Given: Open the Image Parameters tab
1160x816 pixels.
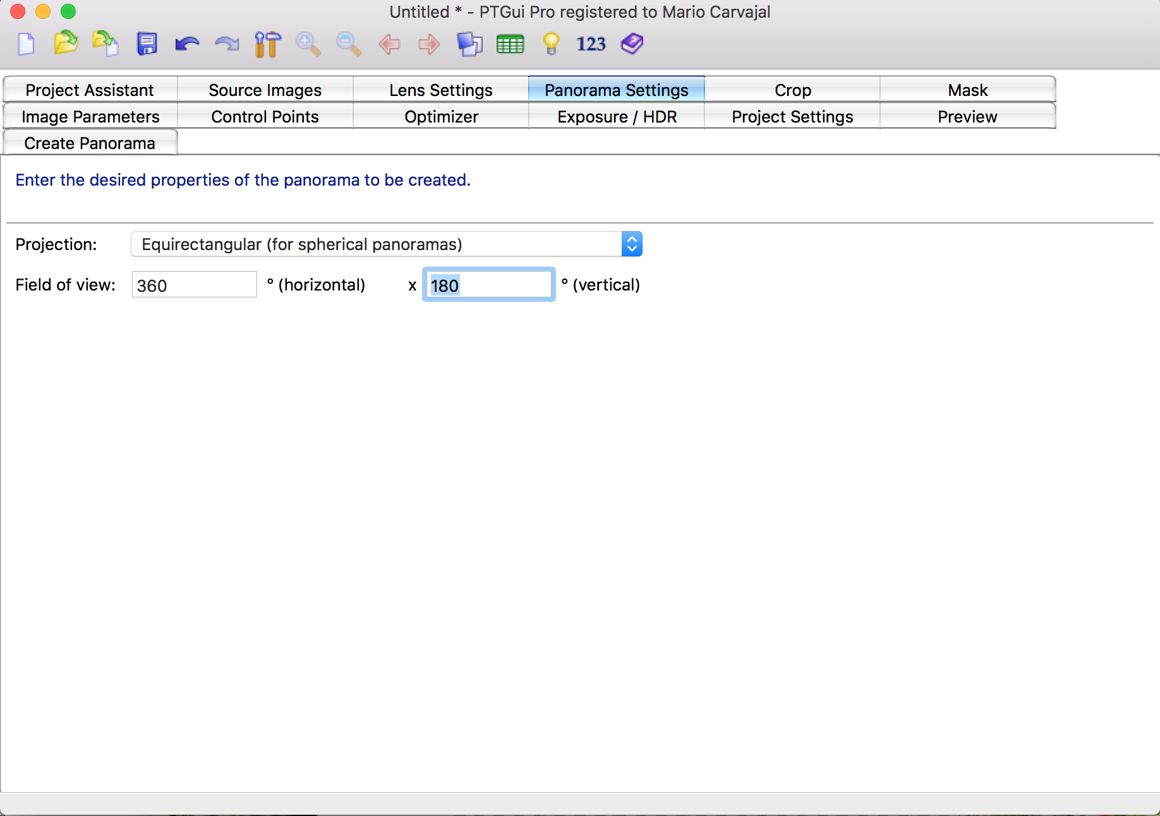Looking at the screenshot, I should pyautogui.click(x=90, y=116).
